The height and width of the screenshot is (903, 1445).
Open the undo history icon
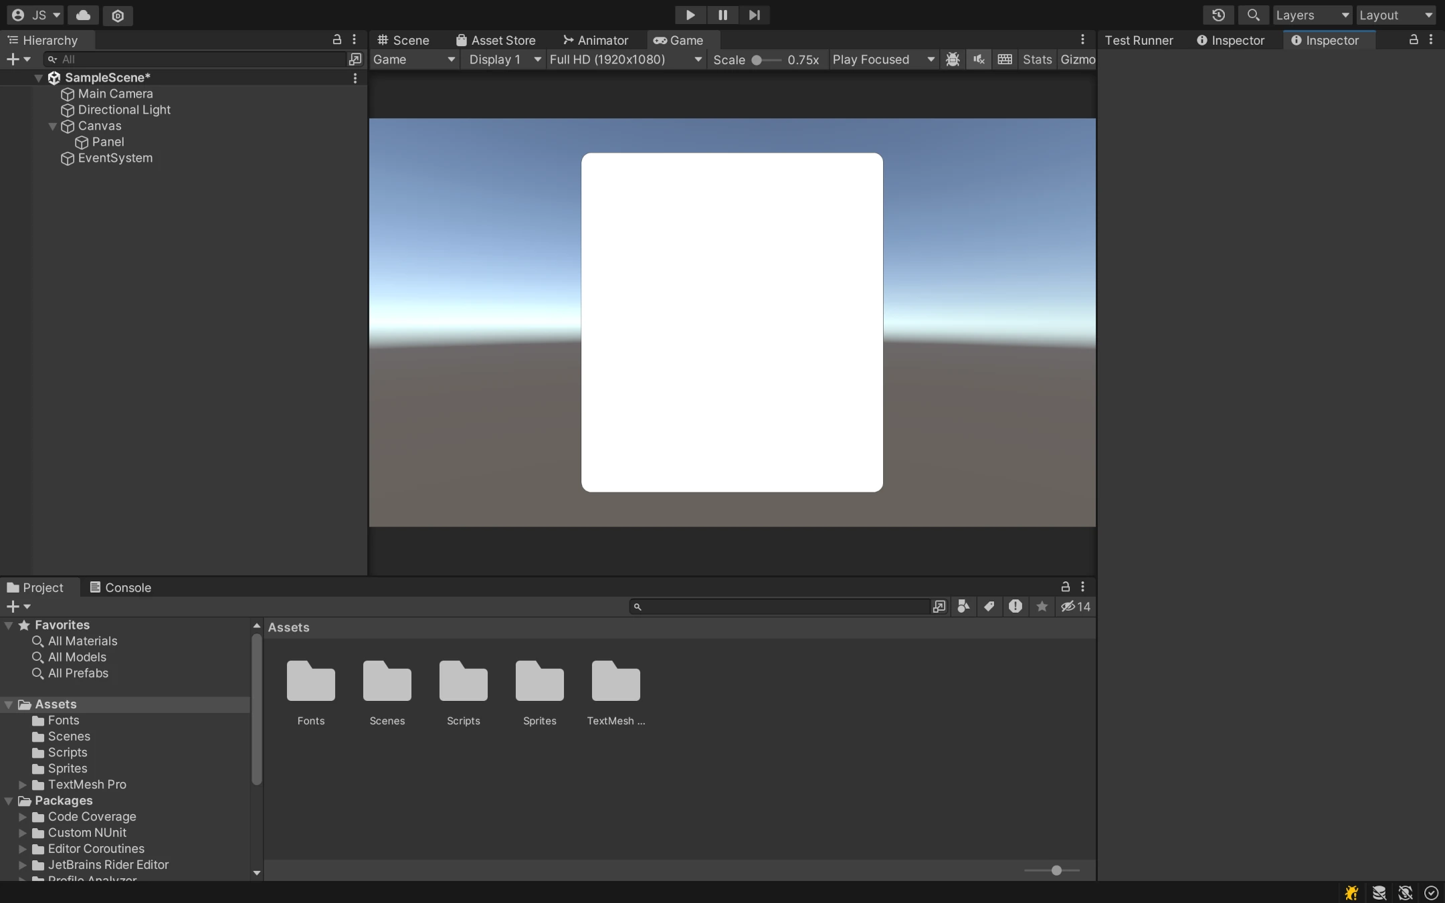coord(1219,15)
